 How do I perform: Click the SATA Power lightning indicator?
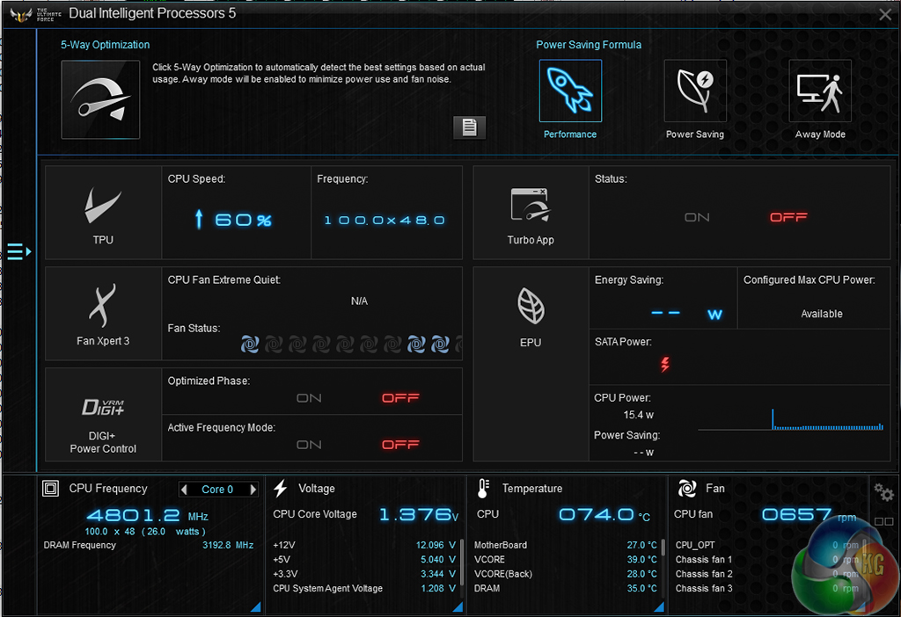(664, 364)
